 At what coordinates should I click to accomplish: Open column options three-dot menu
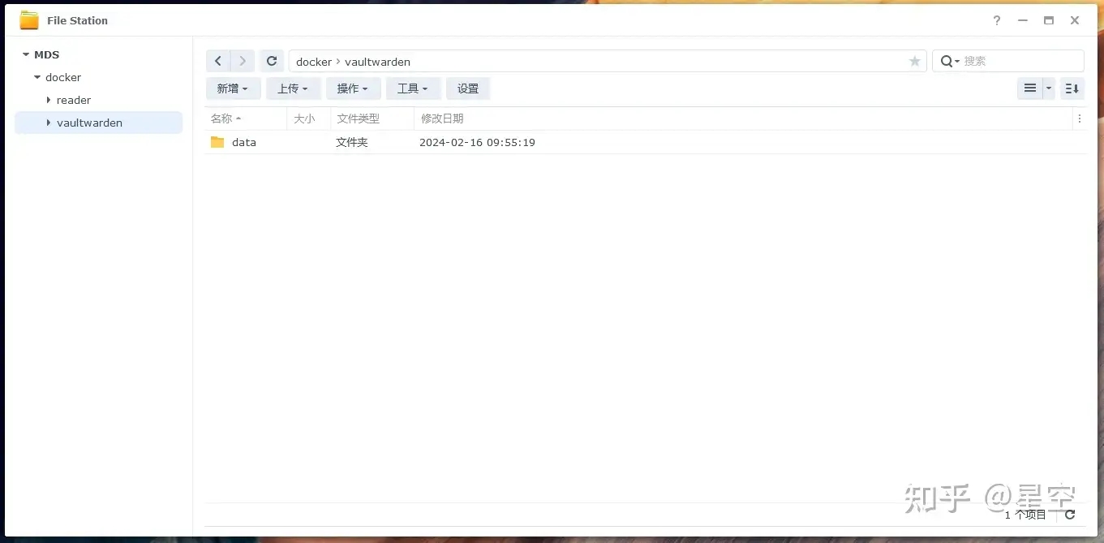pos(1079,119)
